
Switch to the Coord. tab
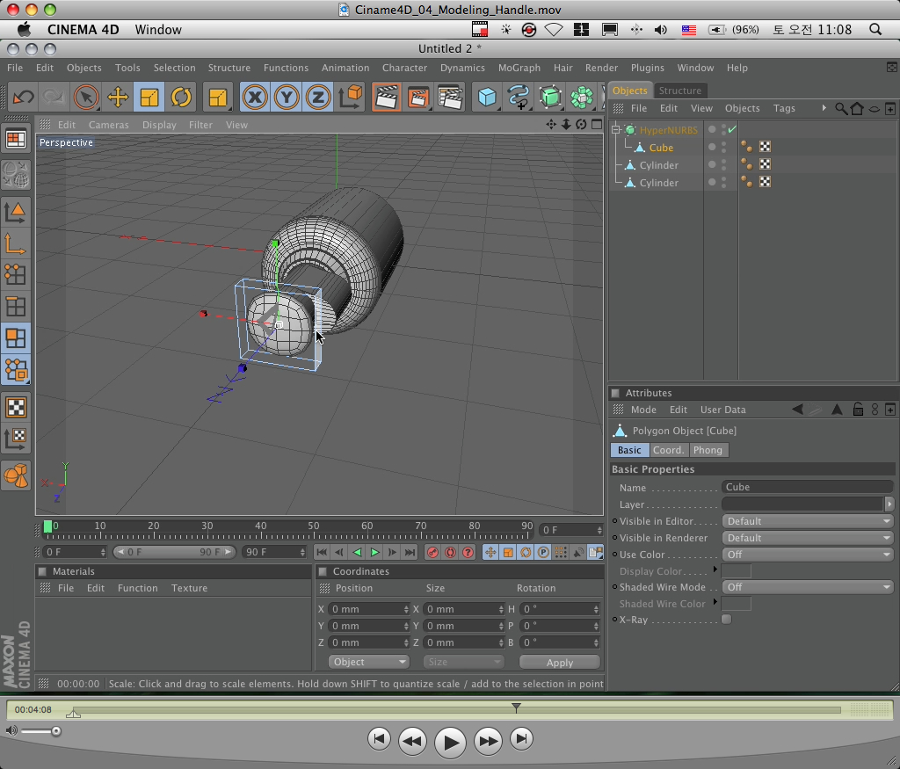click(669, 450)
